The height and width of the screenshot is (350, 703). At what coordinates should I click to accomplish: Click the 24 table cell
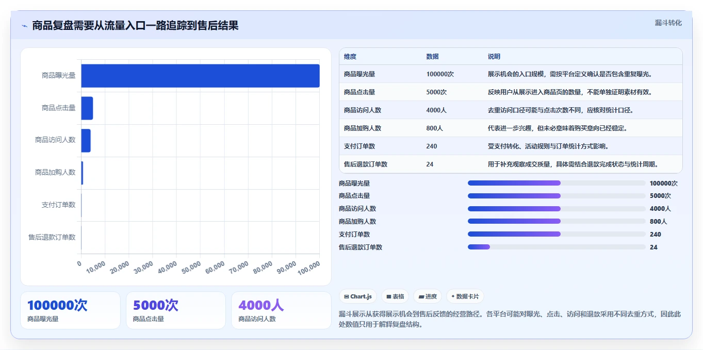[430, 164]
